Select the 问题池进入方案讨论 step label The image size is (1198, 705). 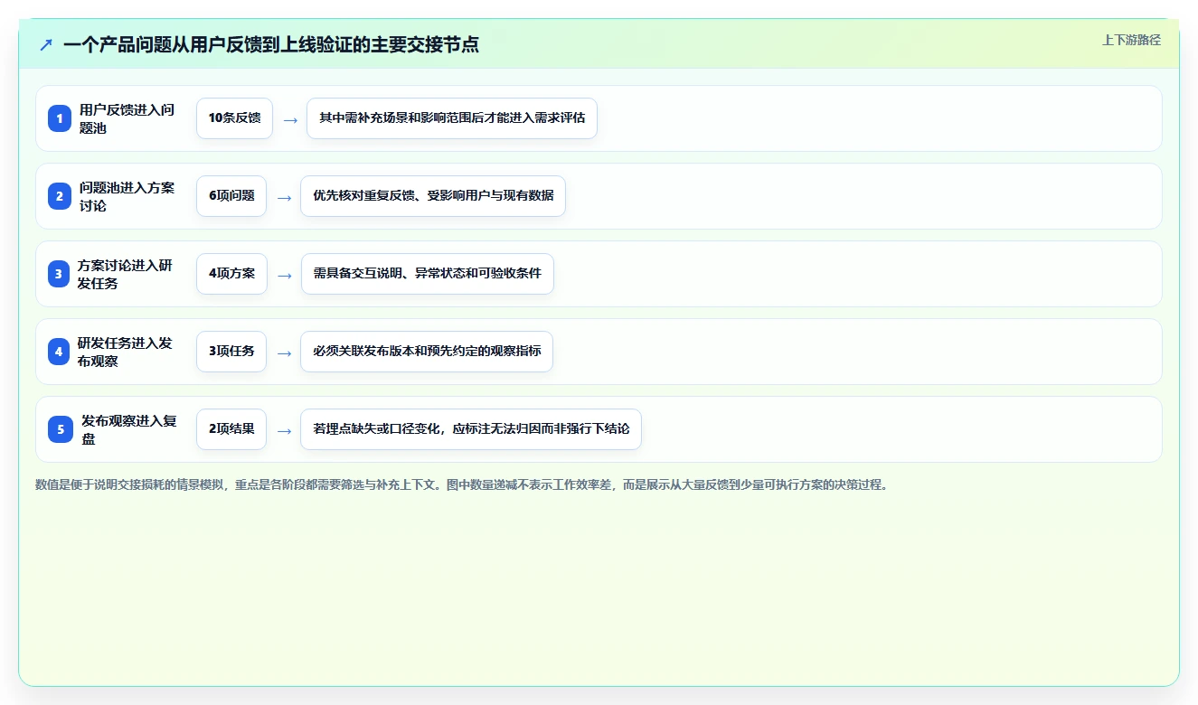[x=127, y=196]
